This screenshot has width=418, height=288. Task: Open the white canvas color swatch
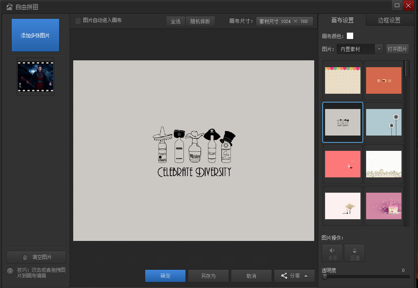(350, 36)
